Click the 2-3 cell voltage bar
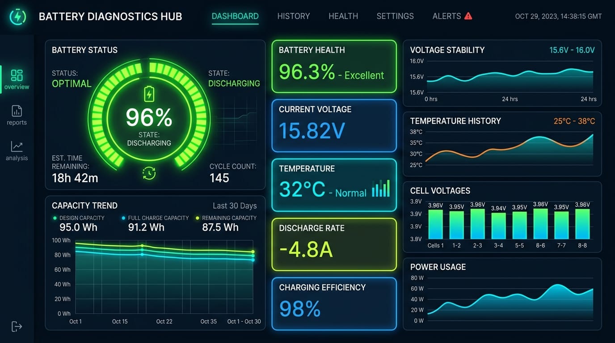Screen dimensions: 615x343 click(x=477, y=224)
